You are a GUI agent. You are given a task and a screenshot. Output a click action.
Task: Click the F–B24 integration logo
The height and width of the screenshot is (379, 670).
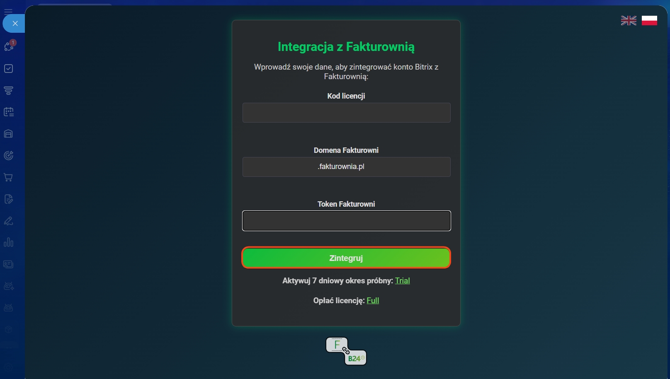tap(346, 351)
